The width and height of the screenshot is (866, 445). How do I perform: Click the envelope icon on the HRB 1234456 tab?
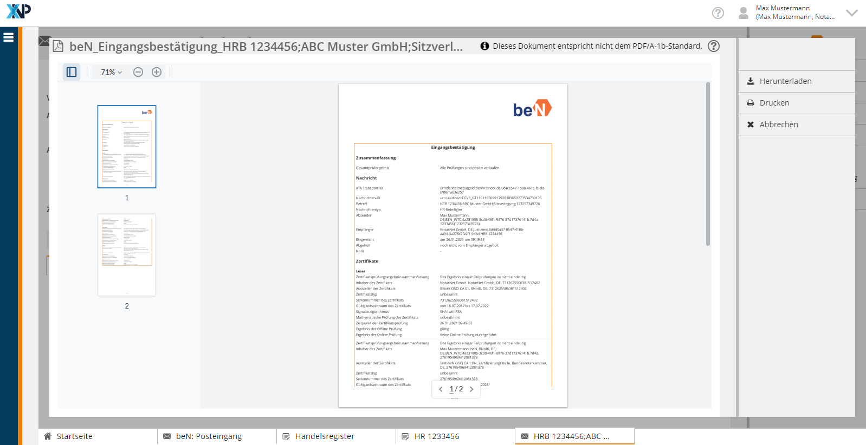(525, 436)
